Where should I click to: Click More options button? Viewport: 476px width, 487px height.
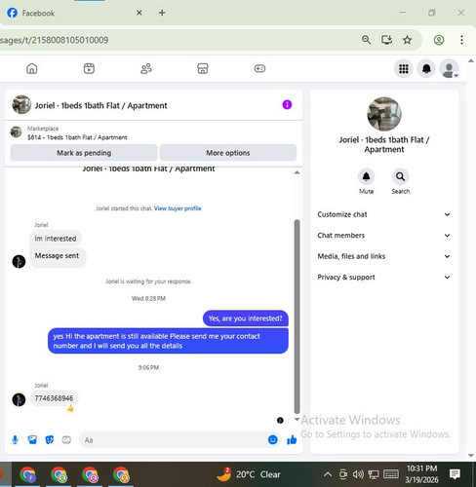(228, 153)
